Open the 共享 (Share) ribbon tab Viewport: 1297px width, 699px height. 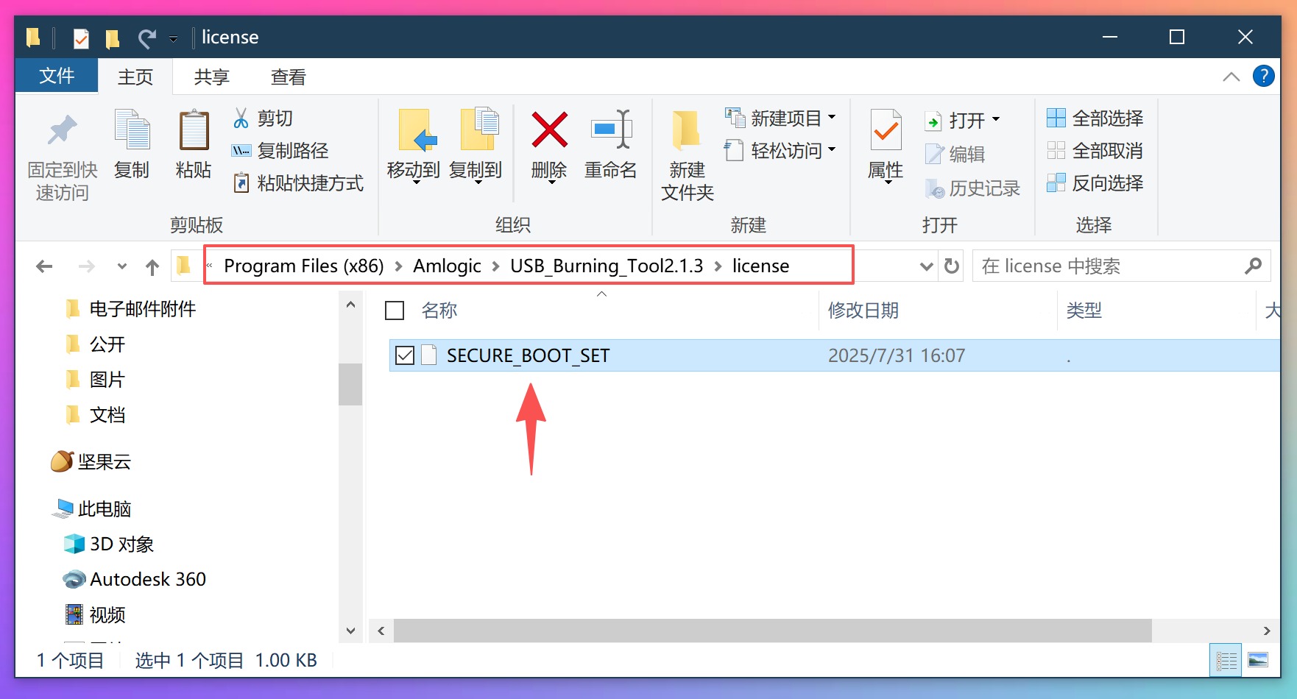point(211,77)
